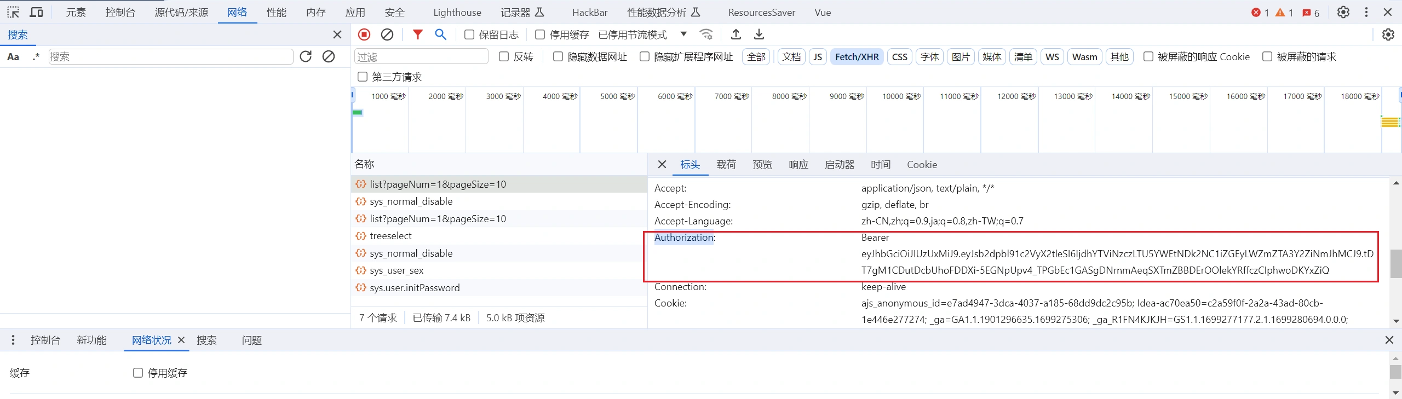
Task: Click the 9000 毫秒 mark on the timeline
Action: [846, 96]
